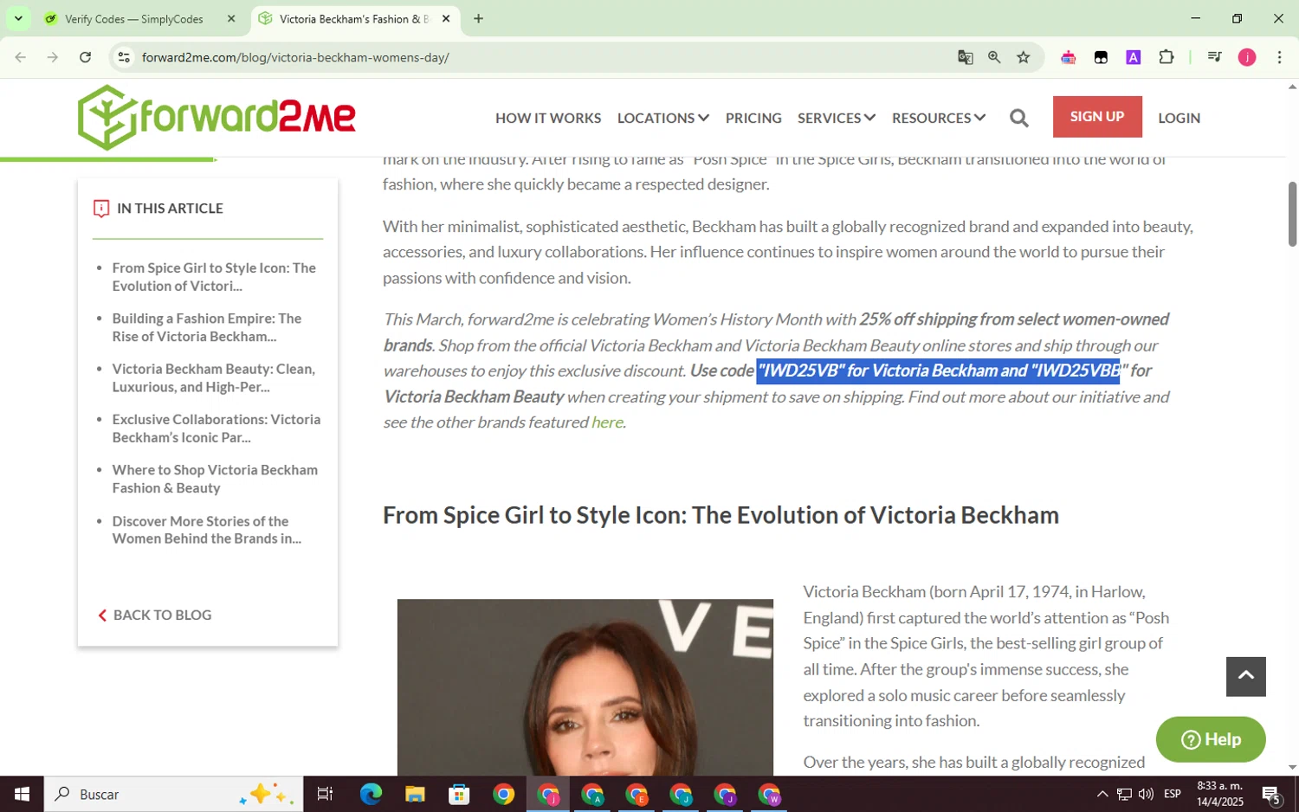Image resolution: width=1299 pixels, height=812 pixels.
Task: Click the page vertical scrollbar thumb
Action: pyautogui.click(x=1292, y=214)
